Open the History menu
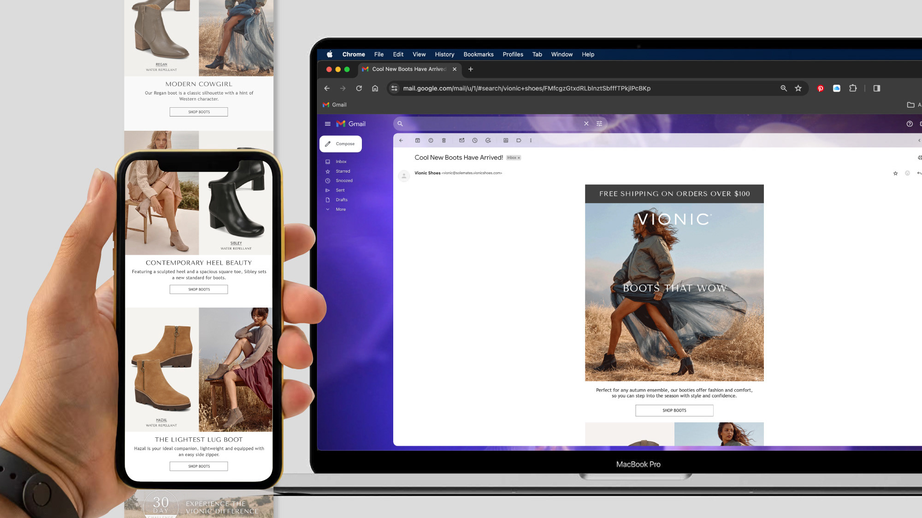922x518 pixels. click(x=444, y=54)
